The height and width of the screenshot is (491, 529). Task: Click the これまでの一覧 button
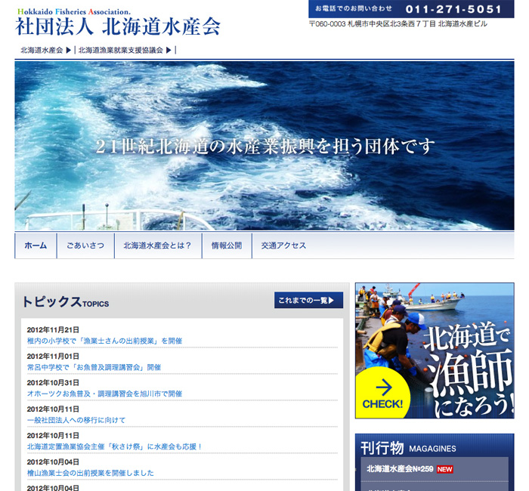[308, 300]
